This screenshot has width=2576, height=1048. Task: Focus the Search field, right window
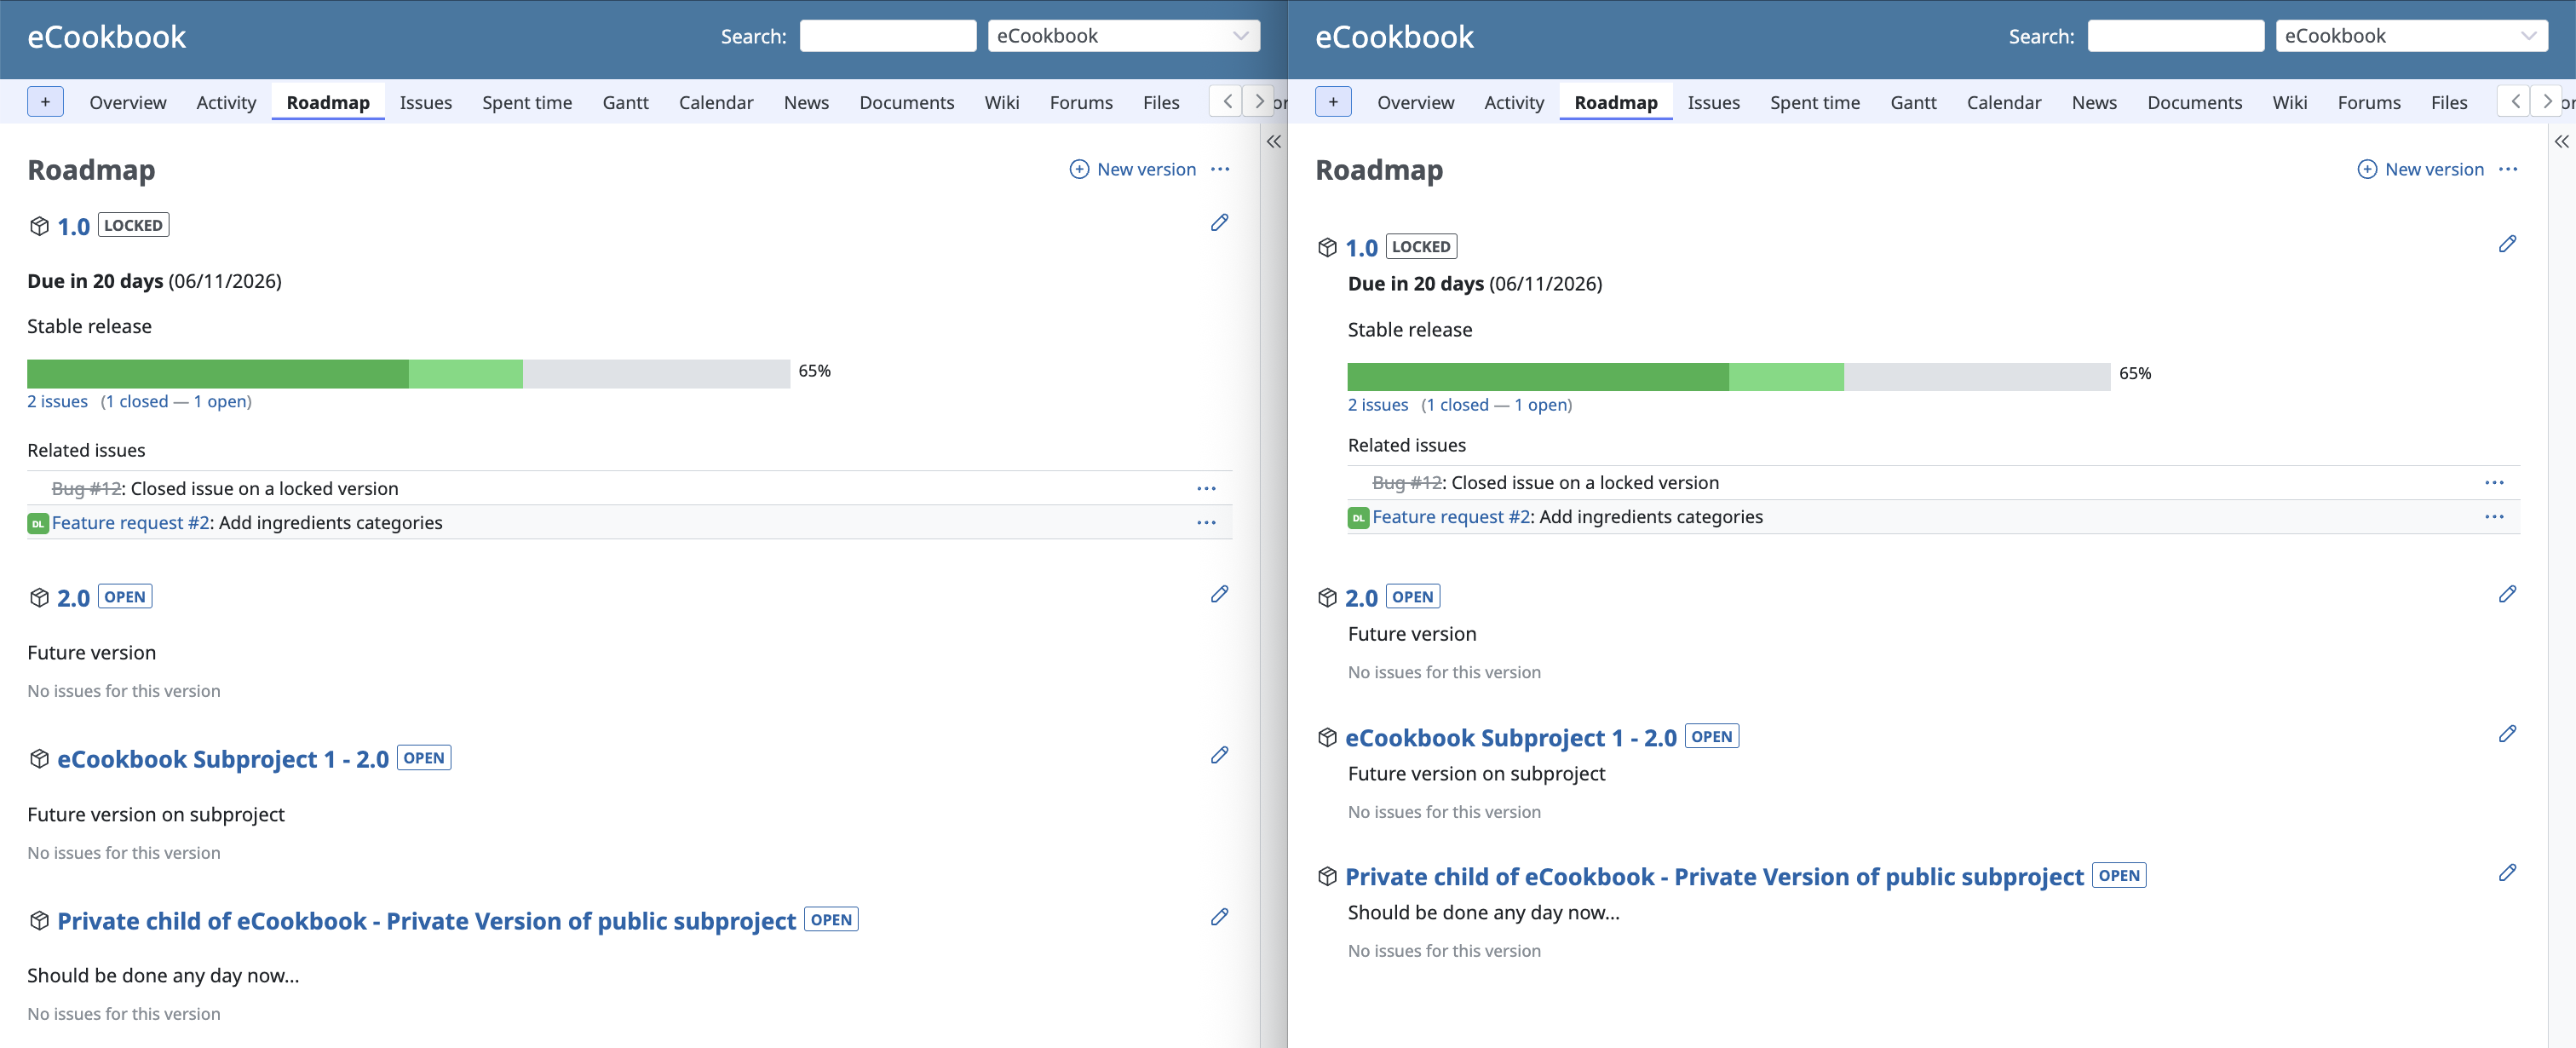(x=2176, y=36)
